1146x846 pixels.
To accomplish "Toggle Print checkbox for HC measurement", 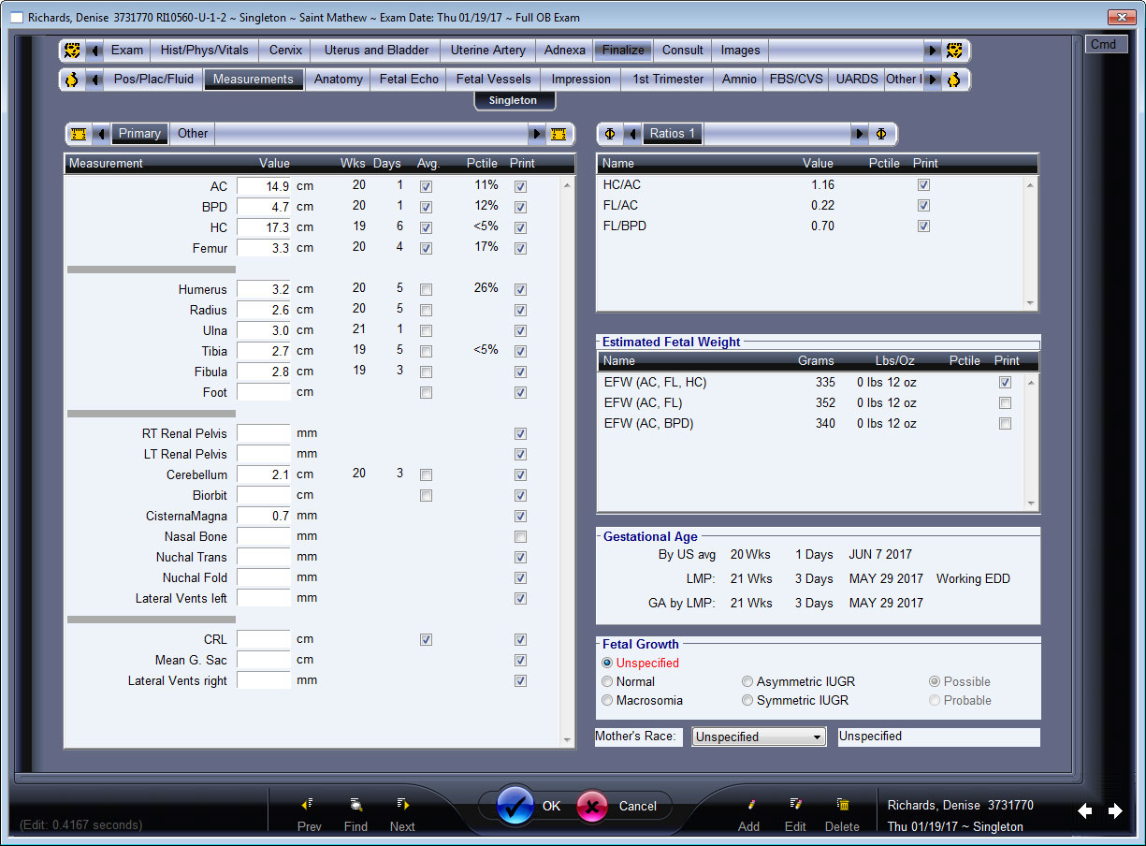I will 521,227.
